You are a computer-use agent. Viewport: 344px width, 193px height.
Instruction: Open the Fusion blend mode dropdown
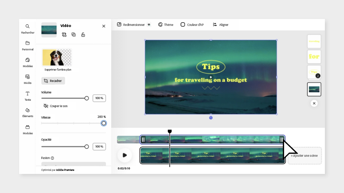click(x=73, y=164)
